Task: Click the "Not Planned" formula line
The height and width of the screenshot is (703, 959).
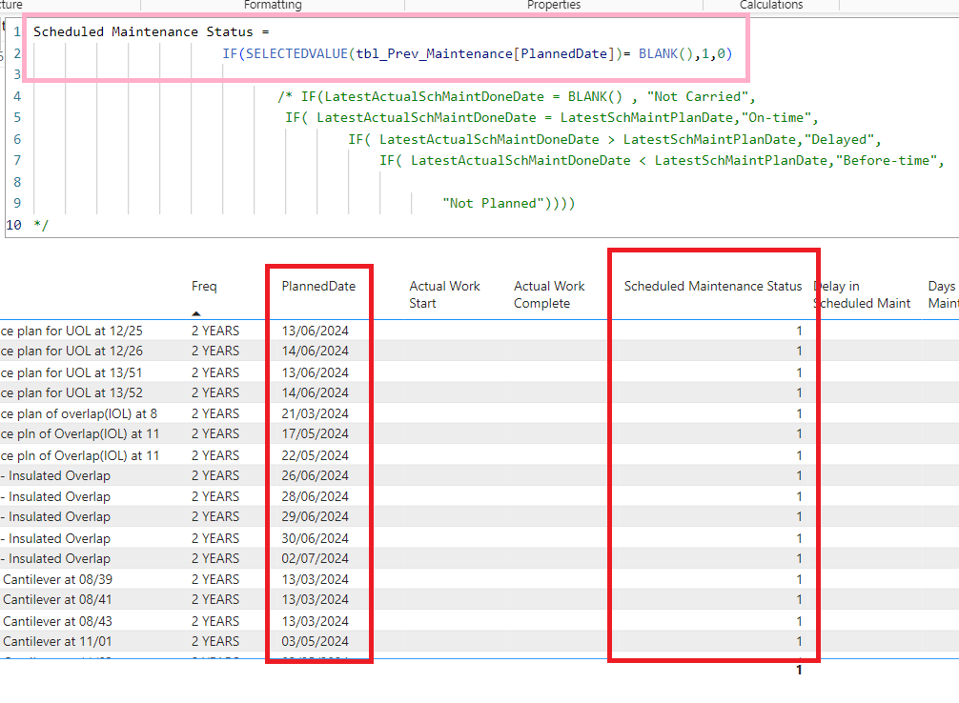Action: coord(509,203)
